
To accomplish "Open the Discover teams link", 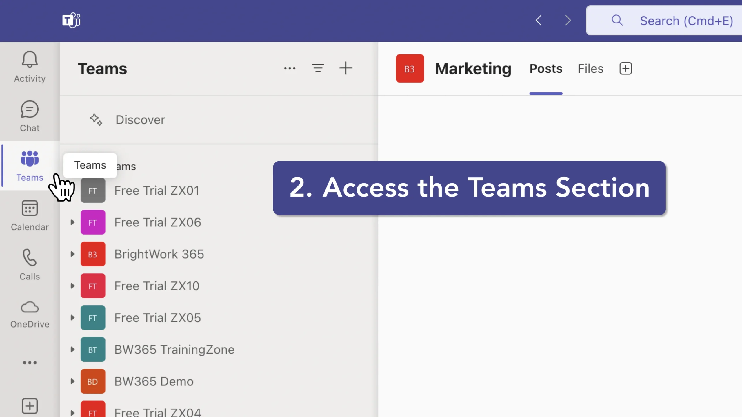I will click(x=140, y=120).
